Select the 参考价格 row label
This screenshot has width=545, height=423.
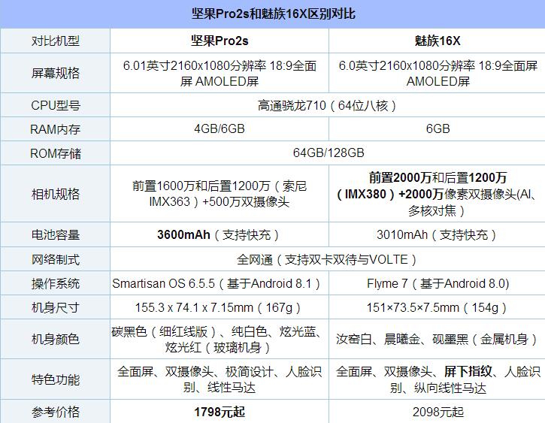tap(56, 412)
